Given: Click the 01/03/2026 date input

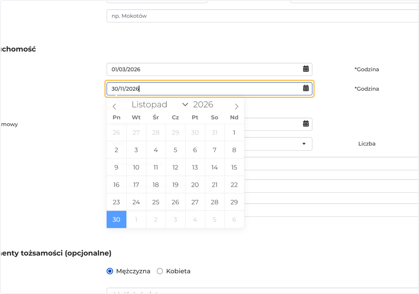Looking at the screenshot, I should 209,69.
